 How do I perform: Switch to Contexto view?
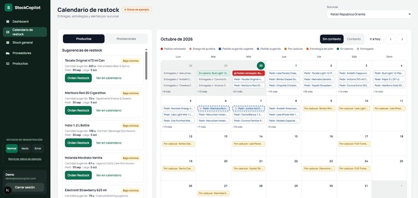point(354,39)
